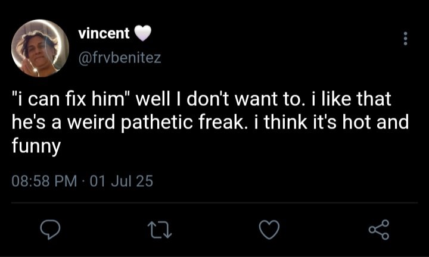View vincent's profile picture
Screen dimensions: 429x257
pos(41,49)
